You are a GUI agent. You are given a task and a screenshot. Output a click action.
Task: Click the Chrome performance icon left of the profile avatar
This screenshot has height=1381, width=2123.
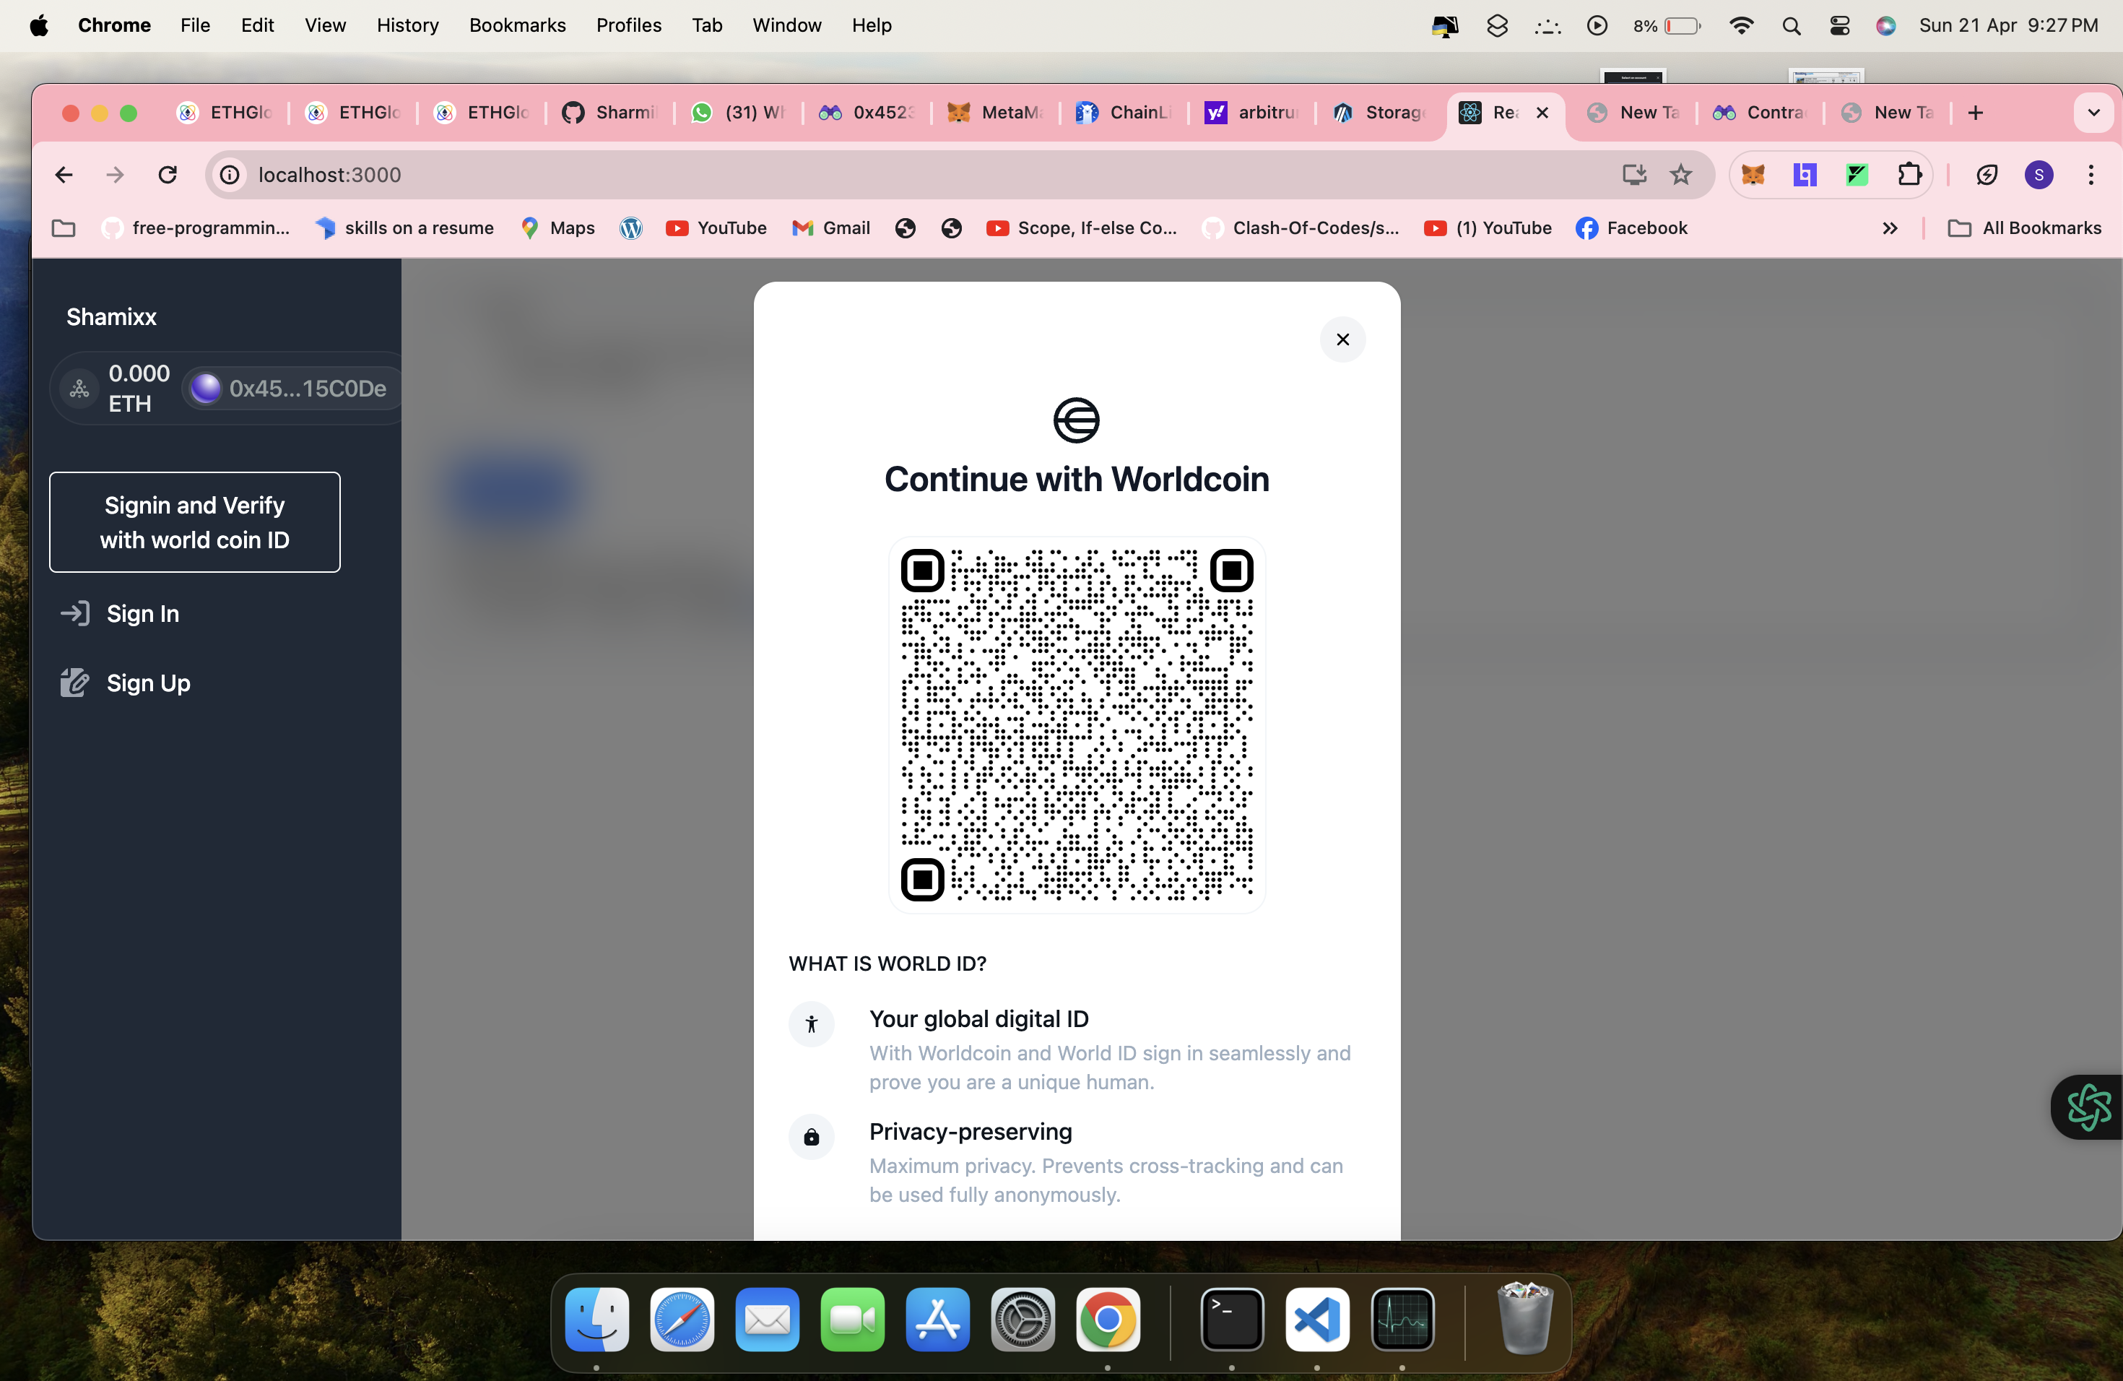1987,175
